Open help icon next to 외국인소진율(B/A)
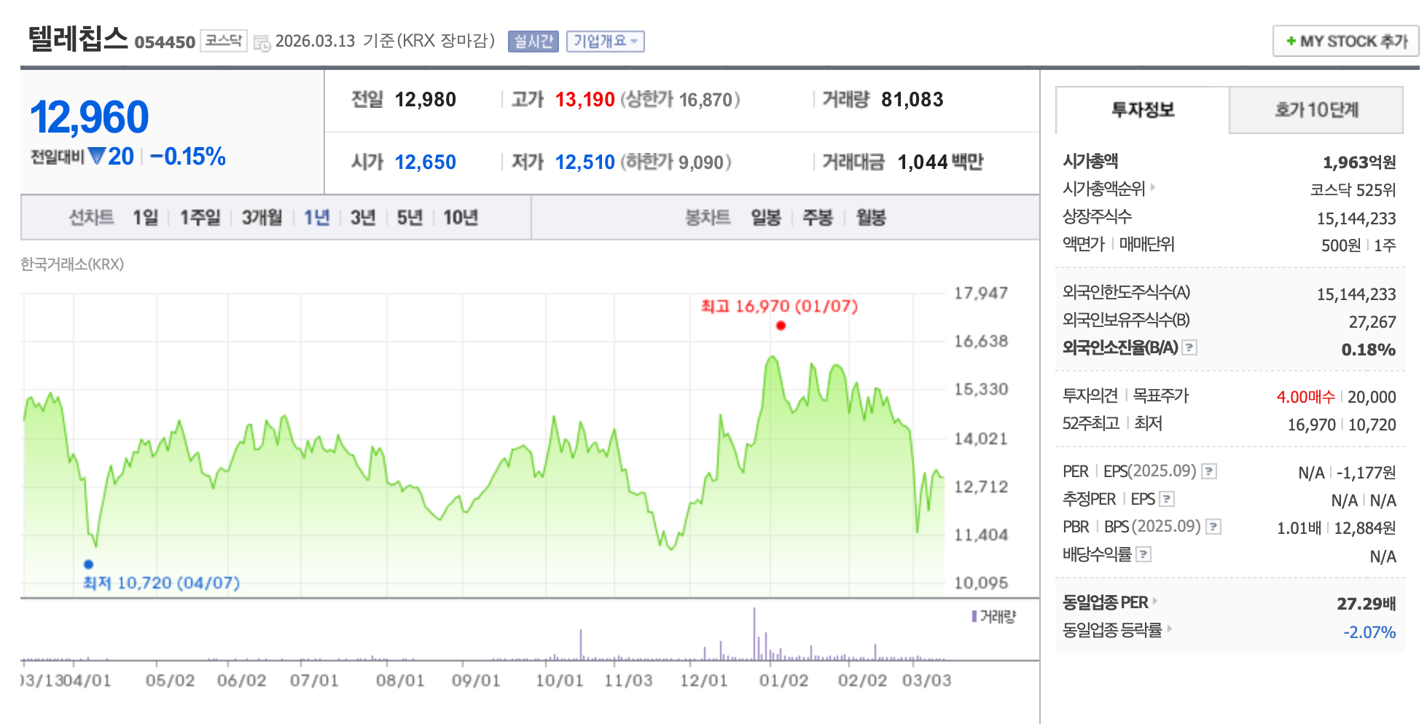 click(x=1189, y=347)
